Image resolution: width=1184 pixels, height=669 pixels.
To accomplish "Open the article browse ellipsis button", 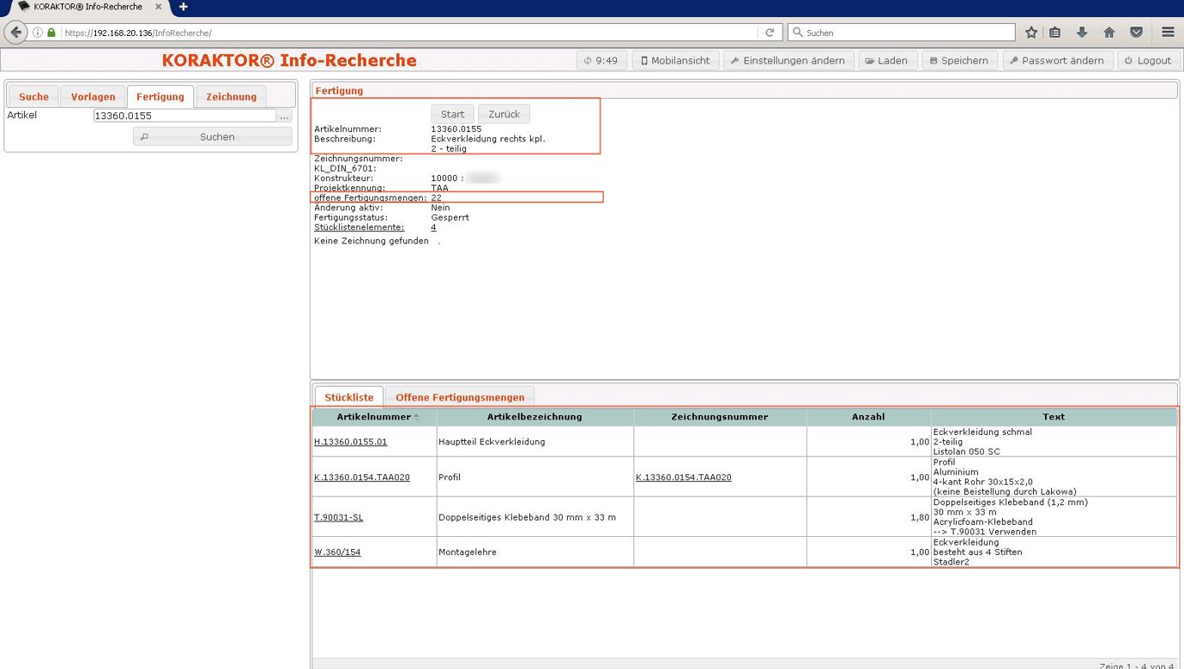I will [285, 116].
